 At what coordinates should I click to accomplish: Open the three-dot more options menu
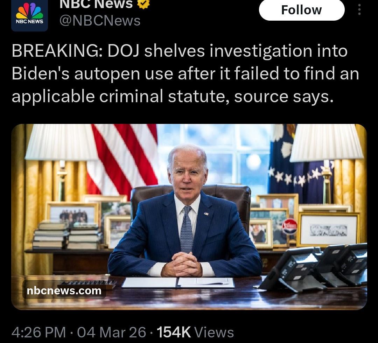(359, 10)
